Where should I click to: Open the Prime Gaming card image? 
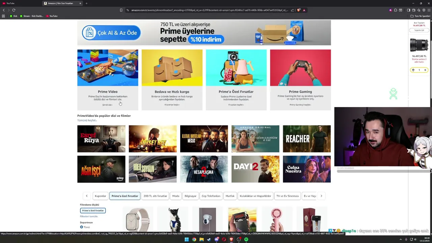click(300, 68)
